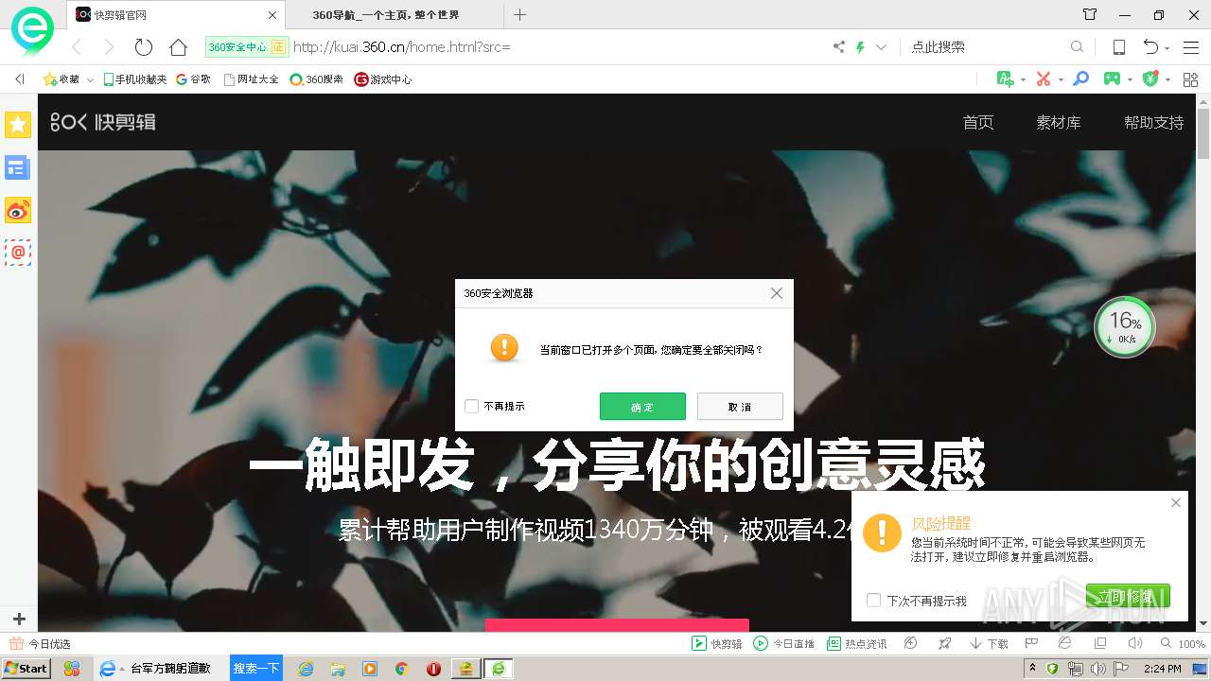Click the 点此搜索 search box
This screenshot has height=681, width=1211.
pos(986,46)
